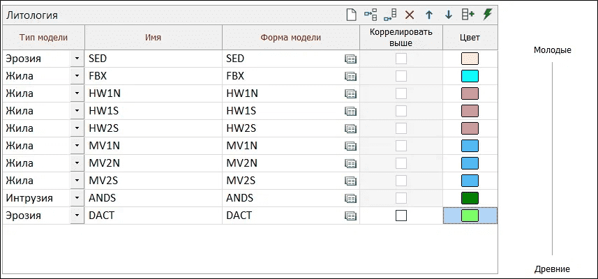
Task: Open model form list icon for DACT
Action: pos(350,216)
